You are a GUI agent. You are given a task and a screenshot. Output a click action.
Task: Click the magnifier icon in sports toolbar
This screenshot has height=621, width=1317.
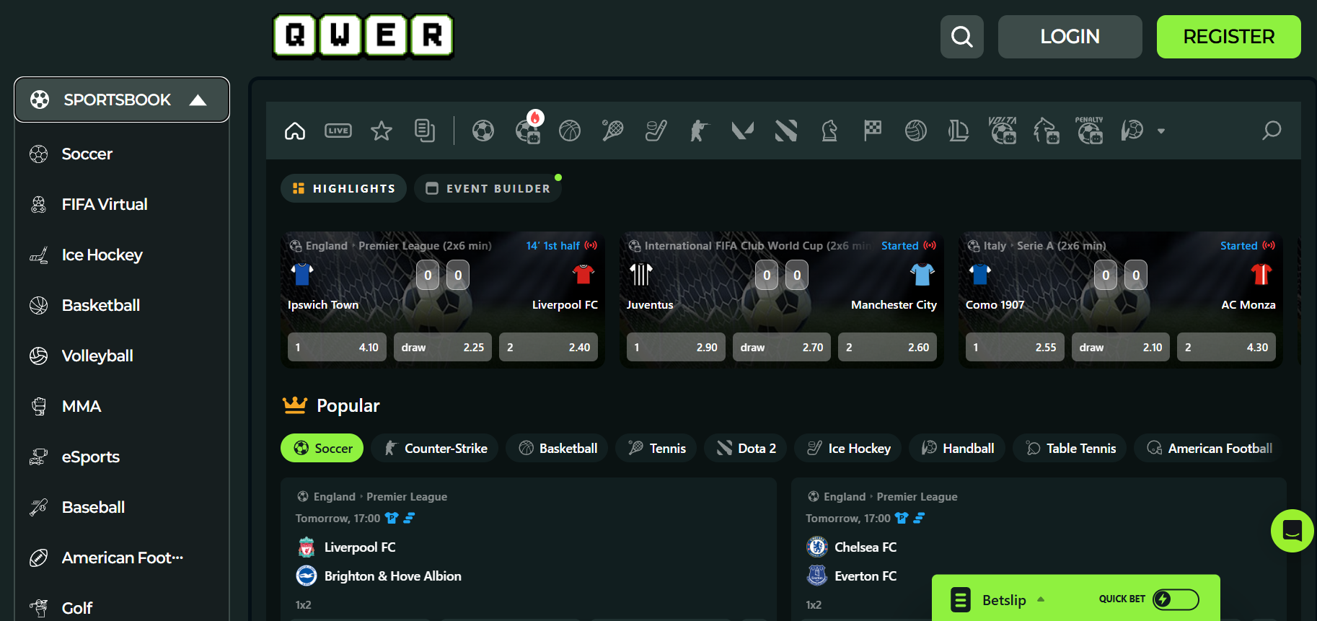point(1271,131)
